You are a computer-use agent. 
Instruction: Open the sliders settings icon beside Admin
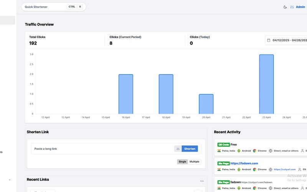tap(292, 7)
